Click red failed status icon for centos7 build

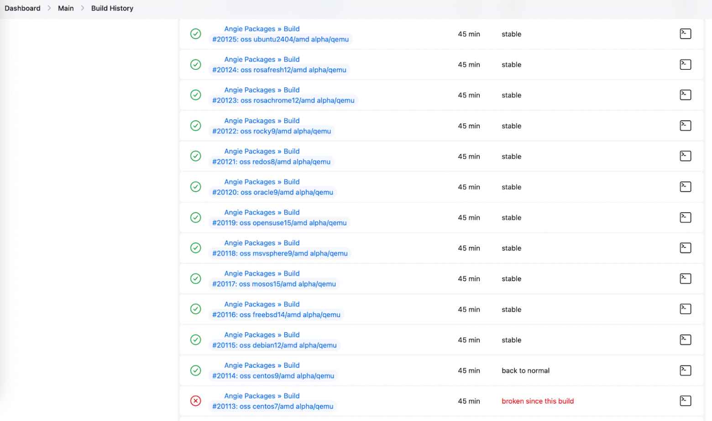click(x=195, y=401)
